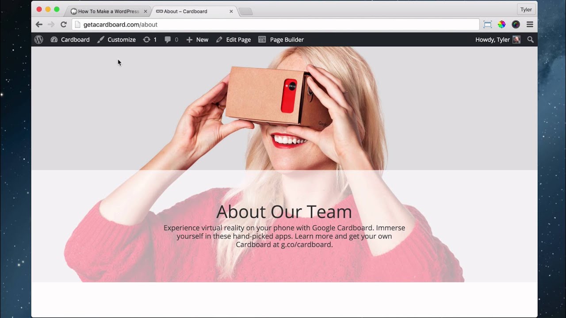Focus the address bar getacardboard.com/about
Screen dimensions: 566x318
coord(275,25)
